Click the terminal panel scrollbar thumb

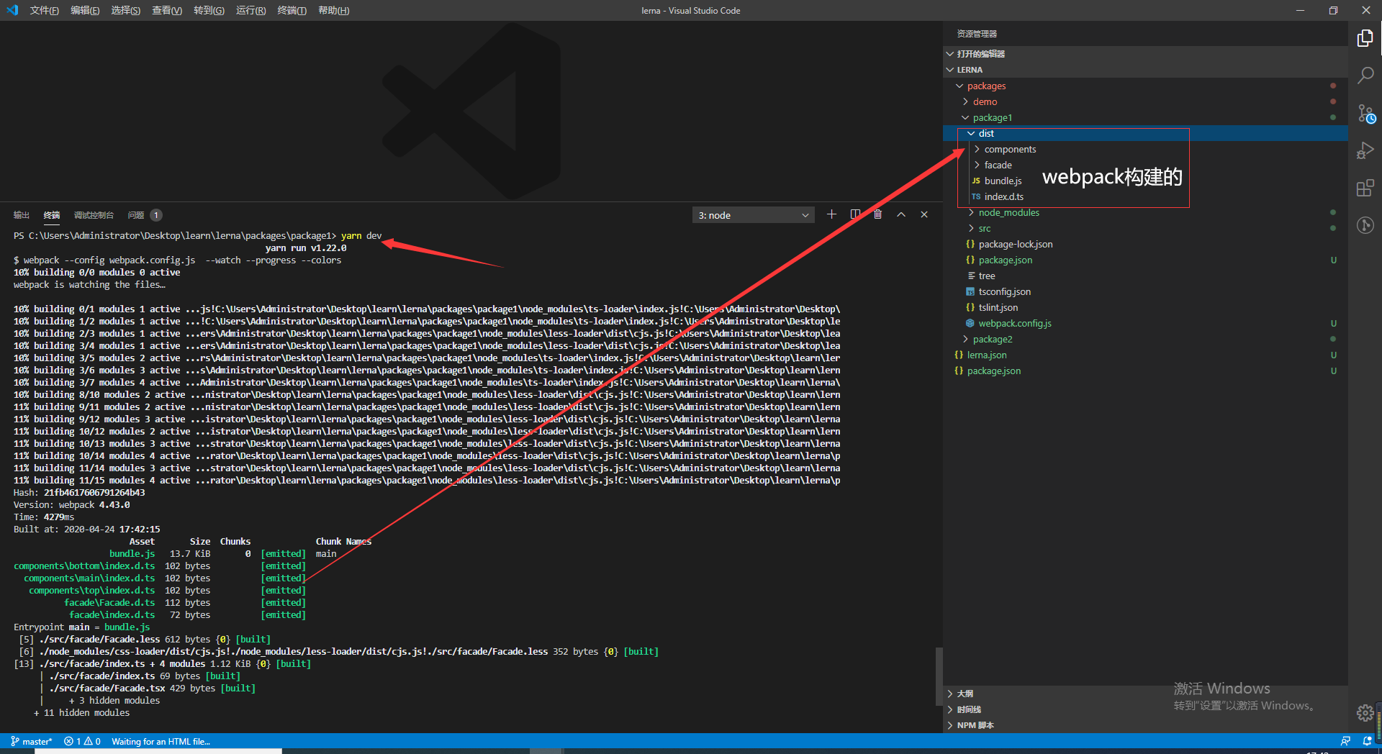click(x=939, y=676)
